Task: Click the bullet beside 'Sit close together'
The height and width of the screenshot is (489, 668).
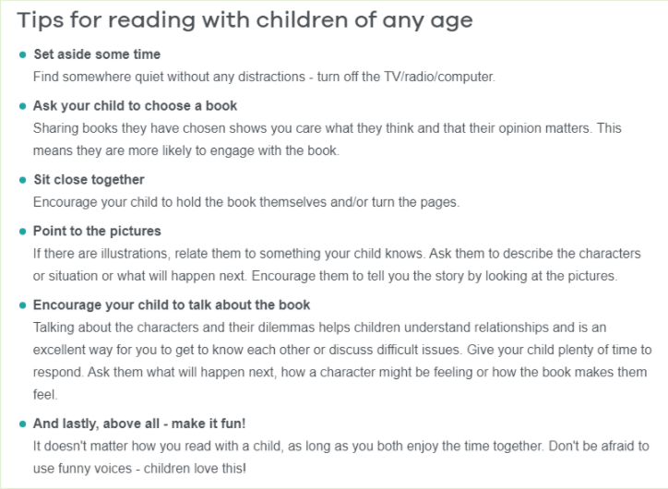Action: pyautogui.click(x=22, y=180)
